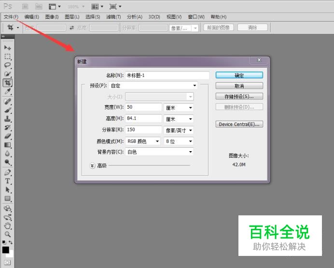Click the 宽度(W) field showing 50
Screen dimensions: 334x268
coord(143,107)
